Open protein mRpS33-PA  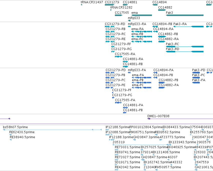pos(137,70)
